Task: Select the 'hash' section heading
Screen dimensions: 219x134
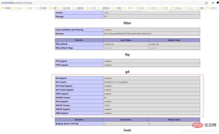Action: point(127,130)
